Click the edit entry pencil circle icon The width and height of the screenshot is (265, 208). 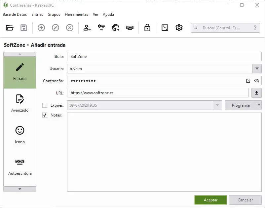[56, 28]
